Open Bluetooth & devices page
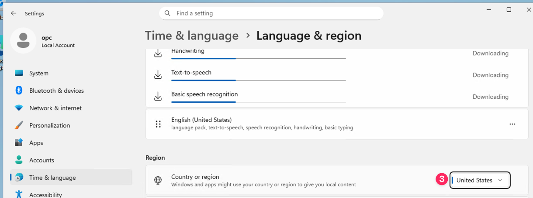This screenshot has width=533, height=198. pyautogui.click(x=71, y=91)
